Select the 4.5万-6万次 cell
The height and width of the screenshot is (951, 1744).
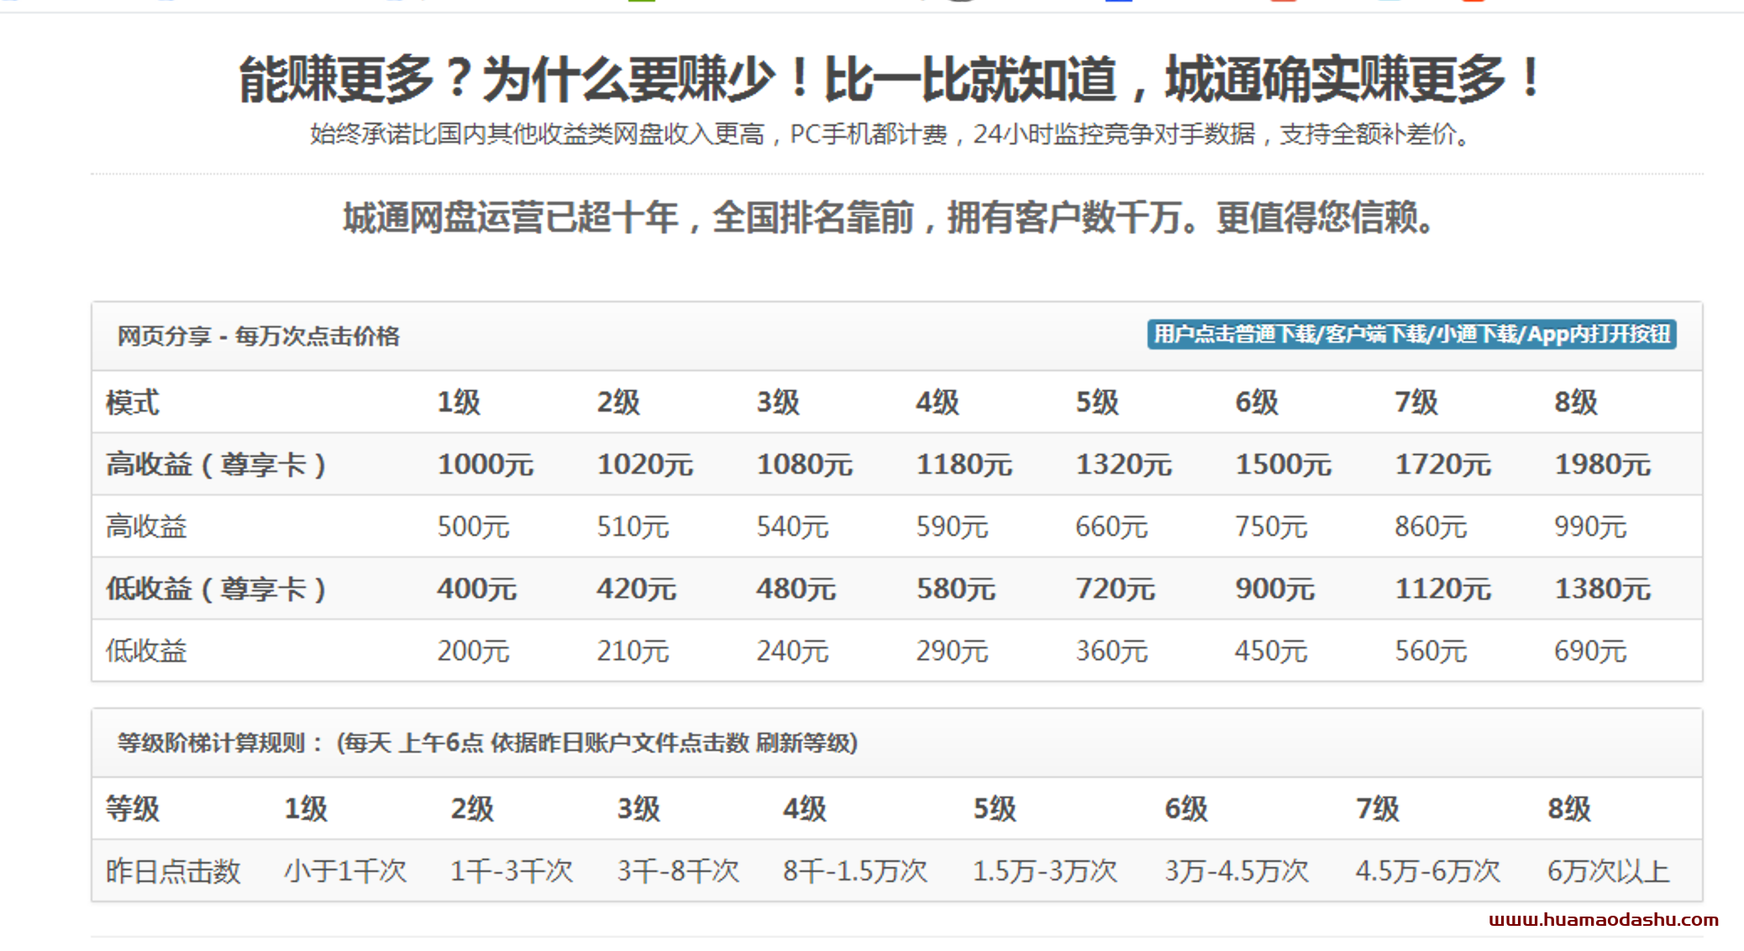click(1427, 871)
